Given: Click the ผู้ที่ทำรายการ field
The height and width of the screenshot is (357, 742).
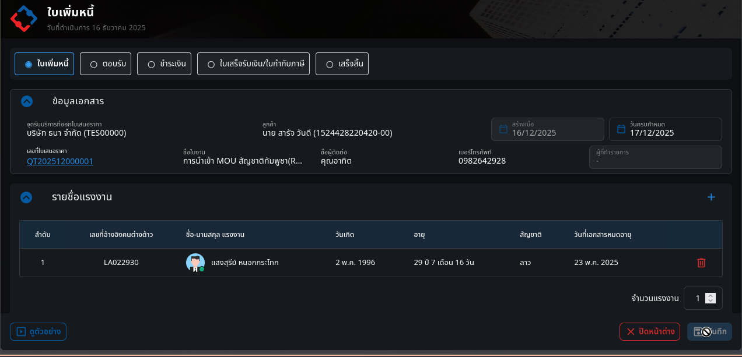Looking at the screenshot, I should click(655, 157).
